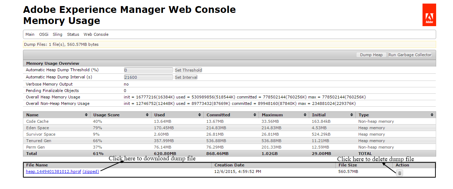Select the Code Cache row name
Viewport: 453px width, 189px height.
click(37, 121)
